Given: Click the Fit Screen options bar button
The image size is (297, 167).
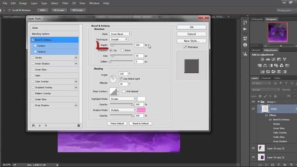Looking at the screenshot, I should point(59,10).
